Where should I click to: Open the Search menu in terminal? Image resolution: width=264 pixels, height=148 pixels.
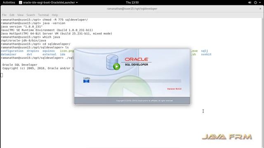(x=31, y=15)
